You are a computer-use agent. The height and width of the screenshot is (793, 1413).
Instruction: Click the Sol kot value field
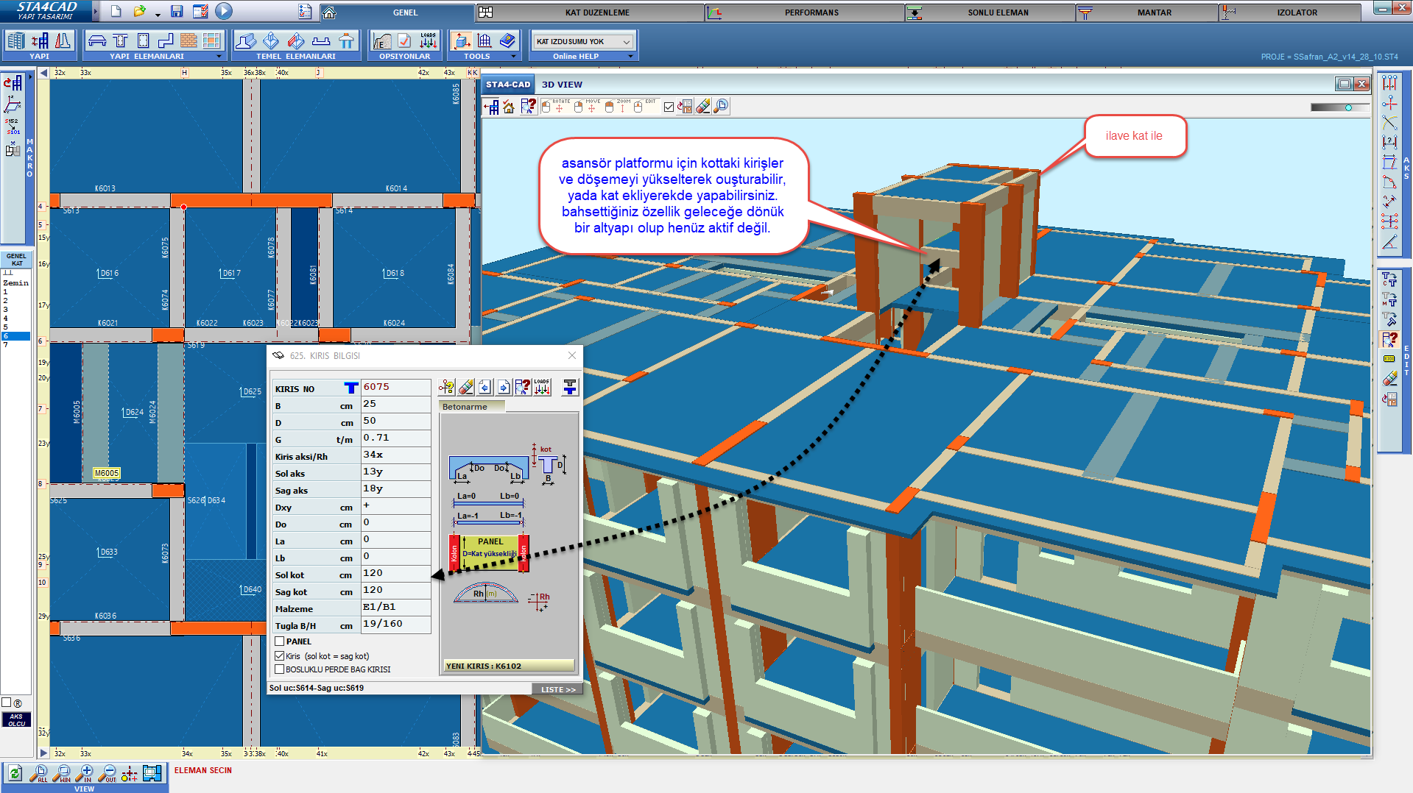tap(395, 573)
